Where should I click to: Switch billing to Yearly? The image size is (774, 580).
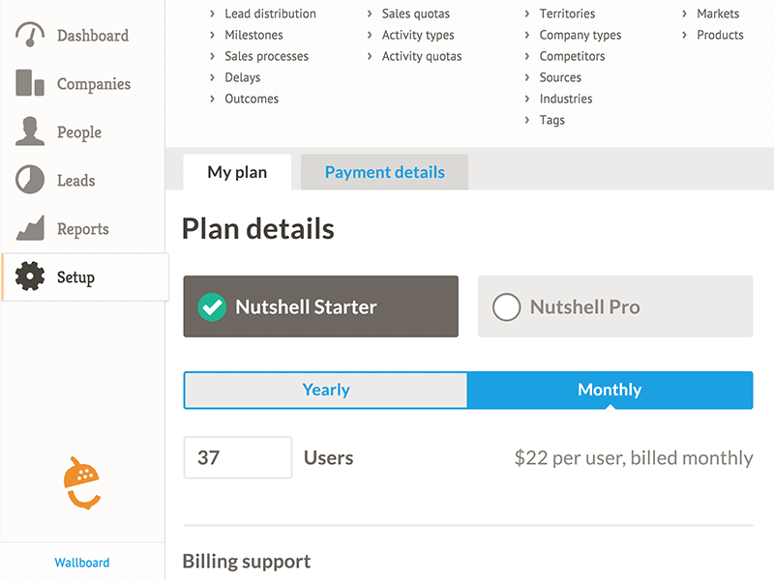point(325,390)
